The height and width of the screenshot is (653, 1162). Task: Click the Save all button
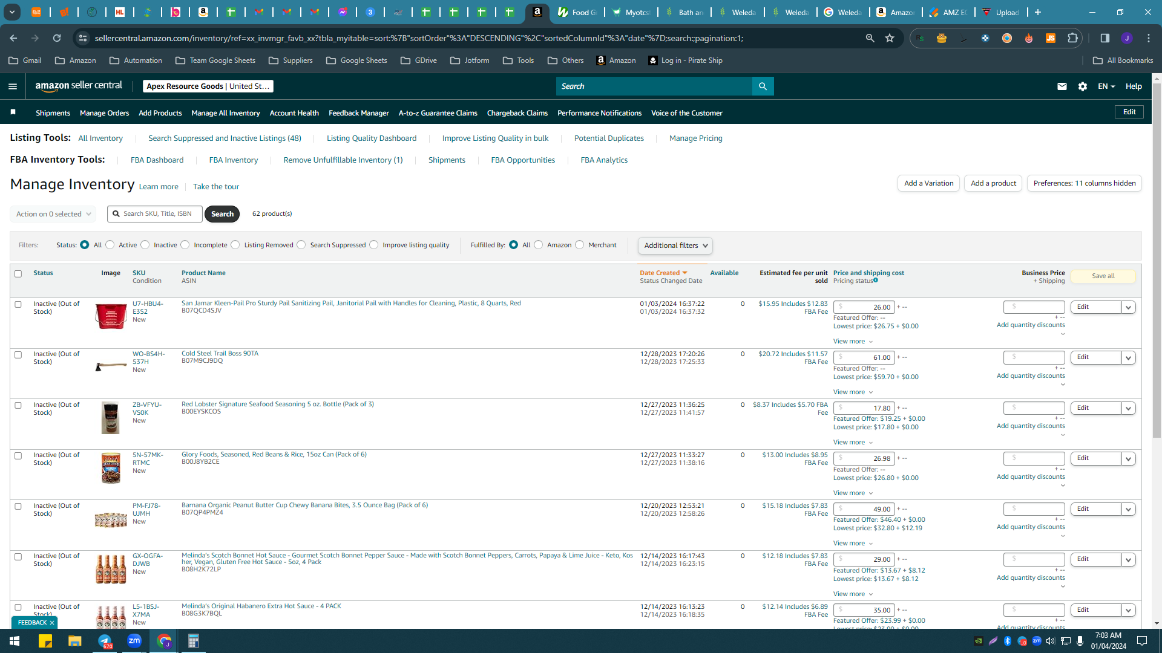1103,276
